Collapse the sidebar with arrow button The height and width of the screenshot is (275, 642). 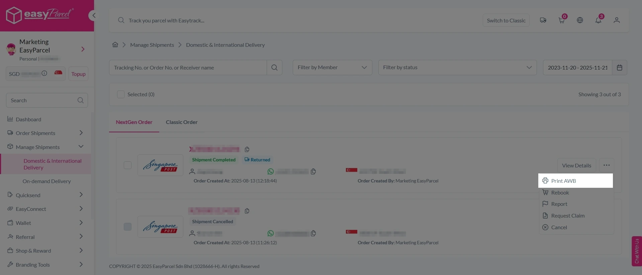pyautogui.click(x=93, y=15)
